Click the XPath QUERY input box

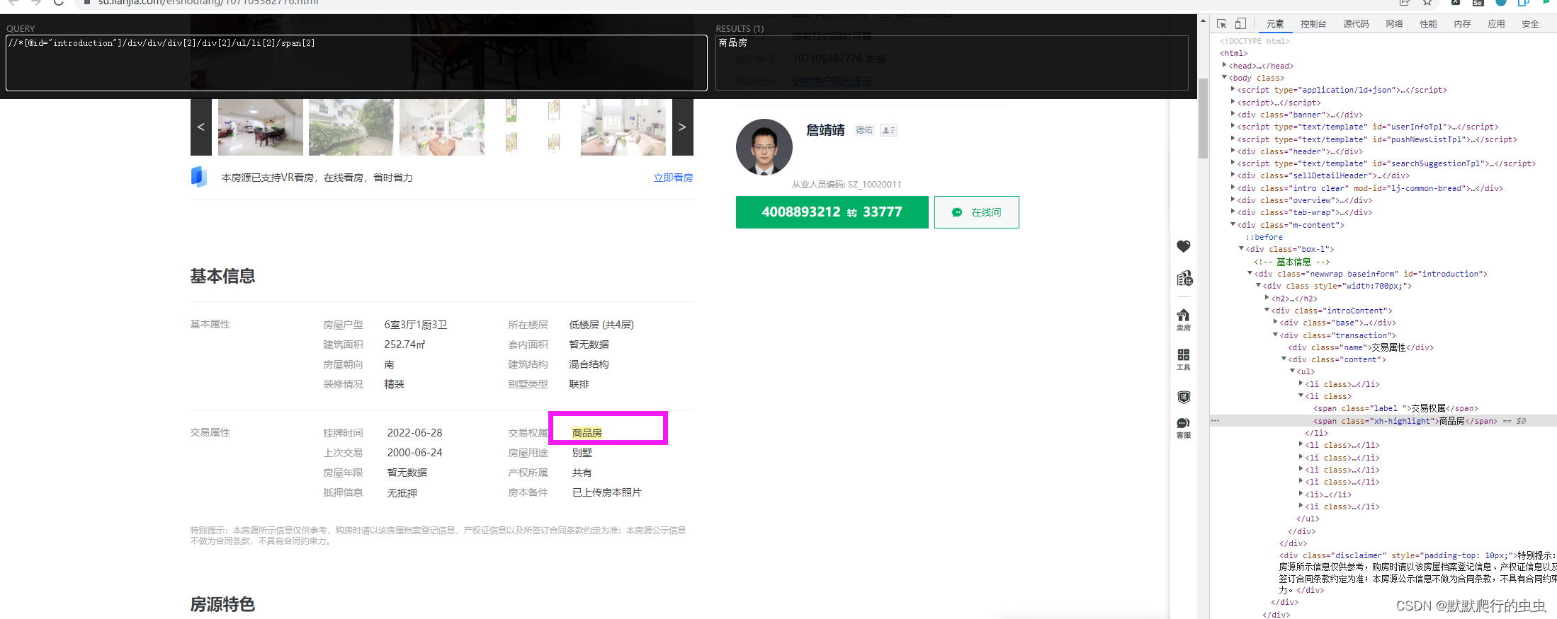coord(356,63)
